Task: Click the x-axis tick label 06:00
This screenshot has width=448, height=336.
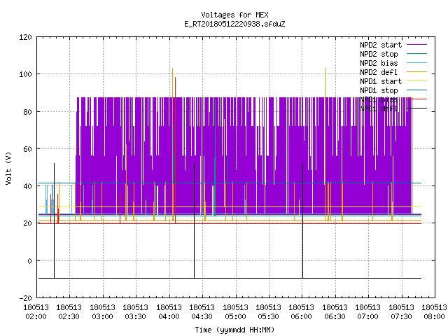Action: (x=302, y=317)
